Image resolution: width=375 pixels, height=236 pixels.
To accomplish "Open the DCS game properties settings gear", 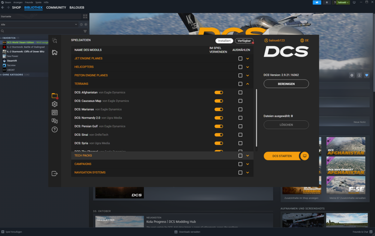I will pos(351,75).
